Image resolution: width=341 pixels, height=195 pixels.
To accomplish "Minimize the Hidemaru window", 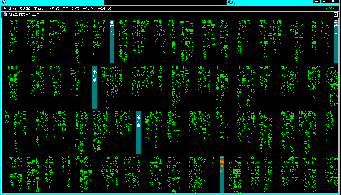I will pos(317,2).
